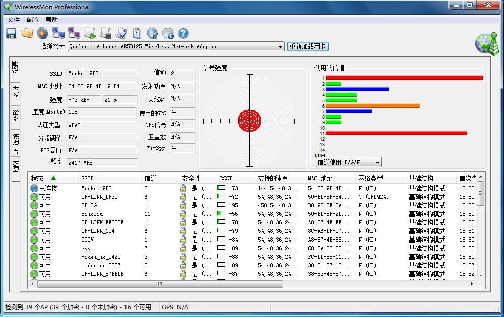Click the G (OFDM24) network type cell

373,197
